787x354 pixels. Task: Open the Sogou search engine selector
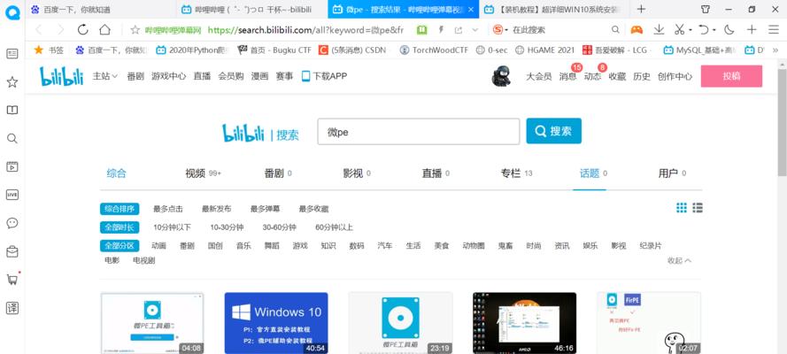coord(500,30)
